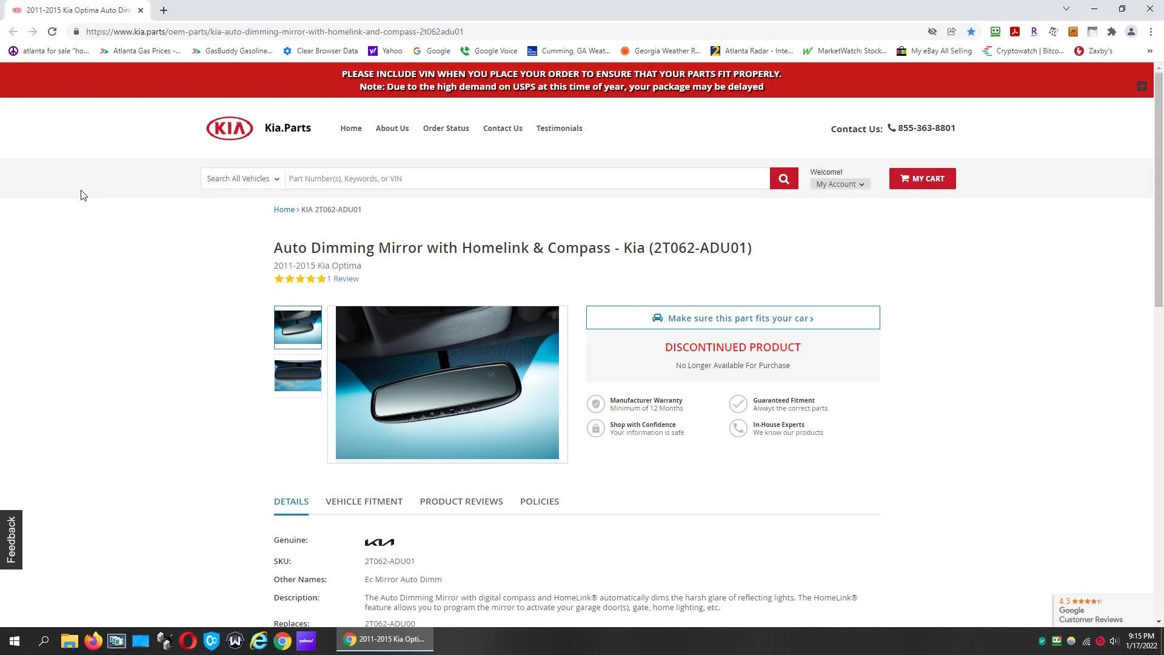Open the tab search chevron in Chrome

click(x=1066, y=8)
